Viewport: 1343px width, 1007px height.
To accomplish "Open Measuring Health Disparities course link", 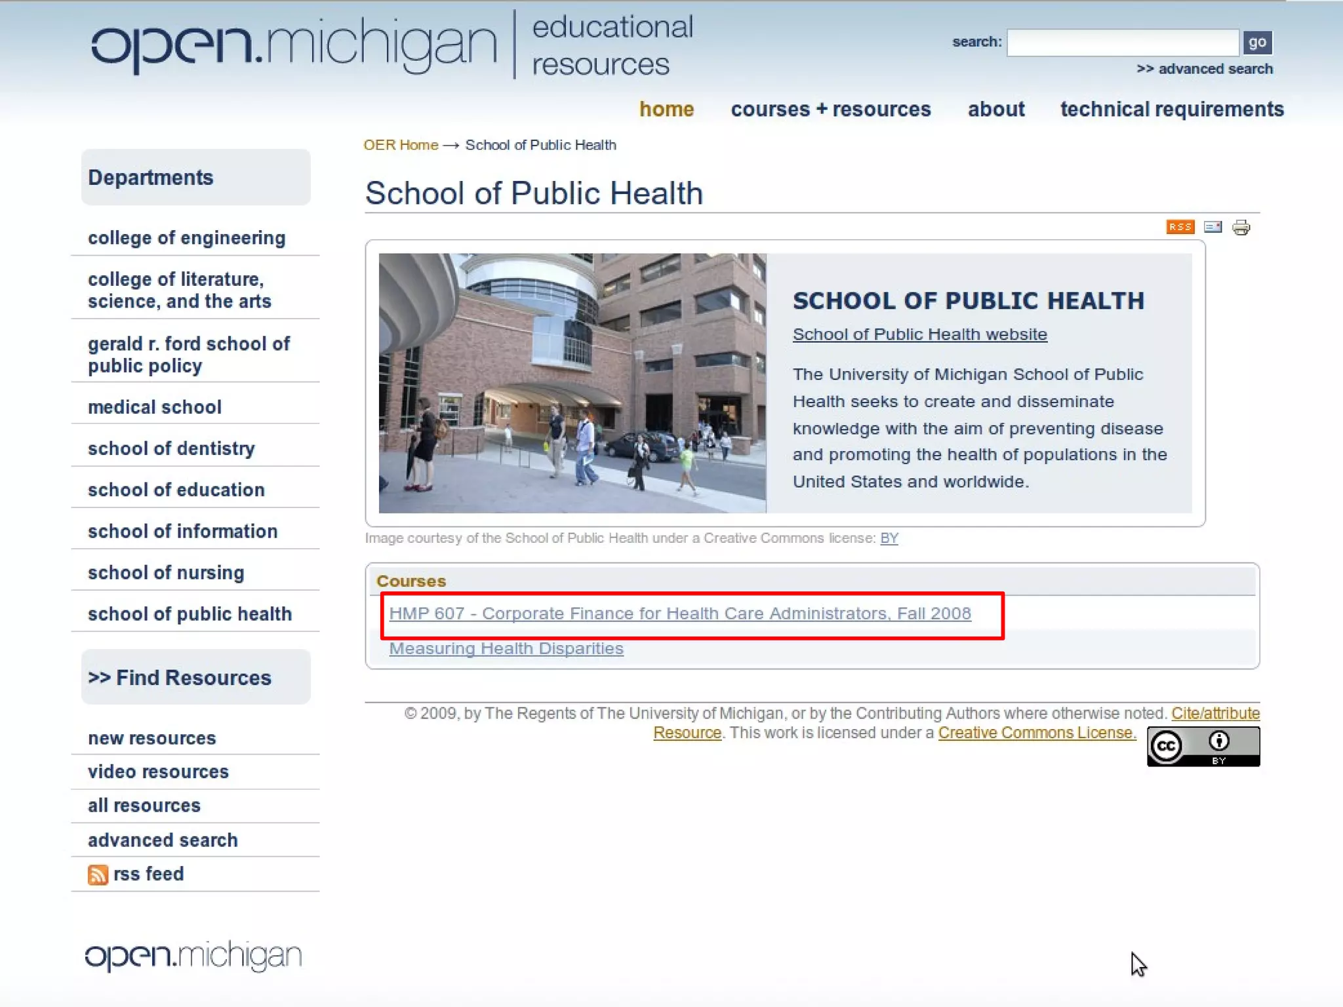I will point(506,648).
